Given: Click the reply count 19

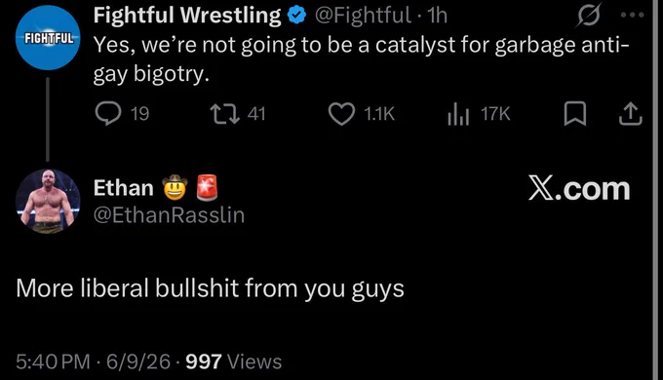Looking at the screenshot, I should (139, 114).
